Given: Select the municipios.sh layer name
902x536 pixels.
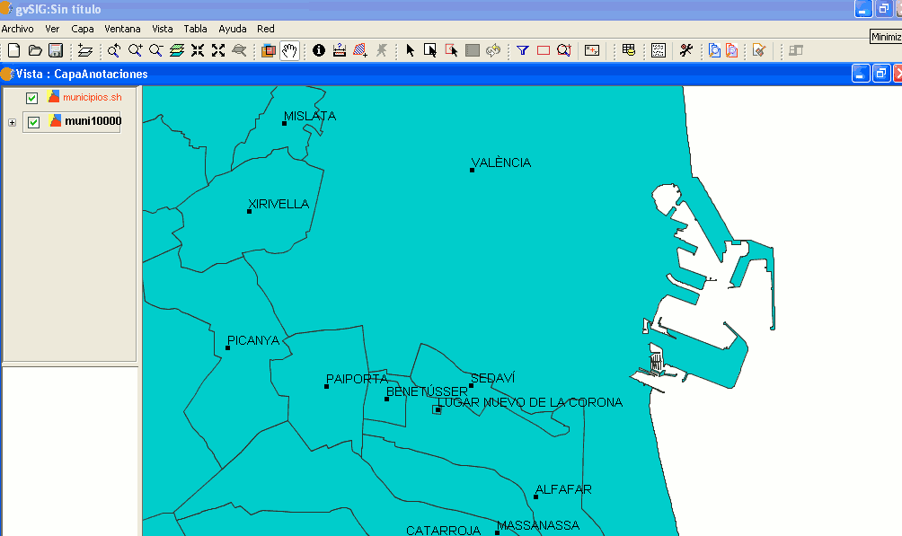Looking at the screenshot, I should pos(92,97).
